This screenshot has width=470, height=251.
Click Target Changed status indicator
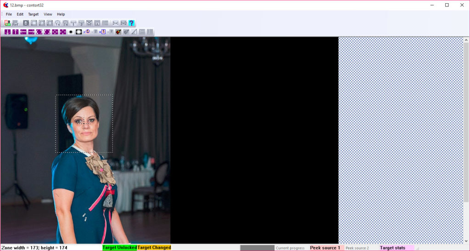point(154,248)
